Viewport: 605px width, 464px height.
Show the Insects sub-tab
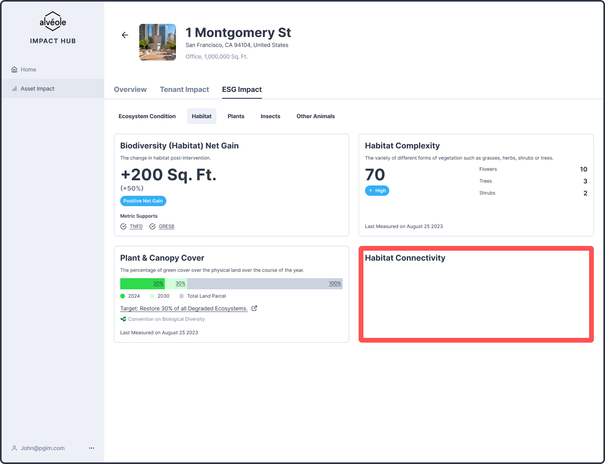pos(270,116)
